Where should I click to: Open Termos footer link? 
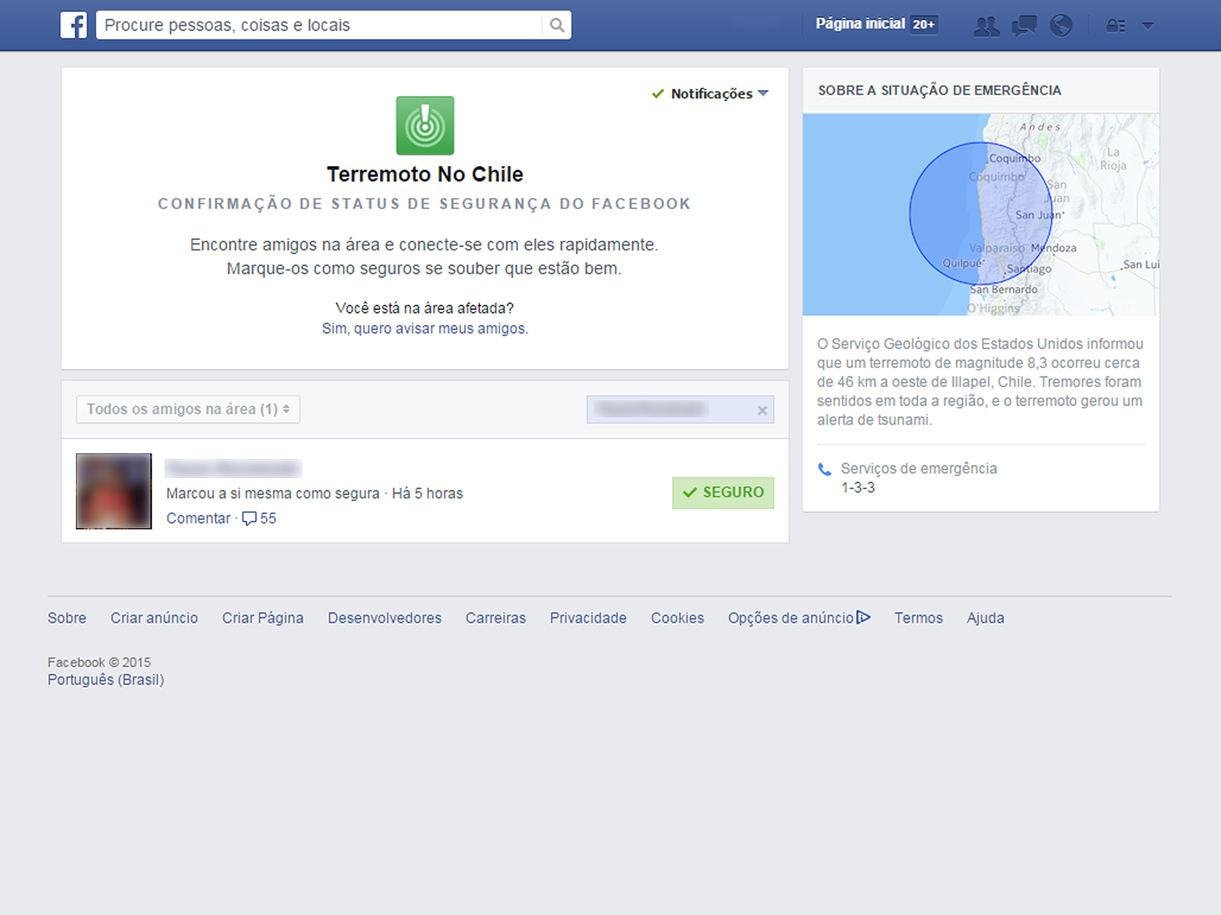coord(919,618)
